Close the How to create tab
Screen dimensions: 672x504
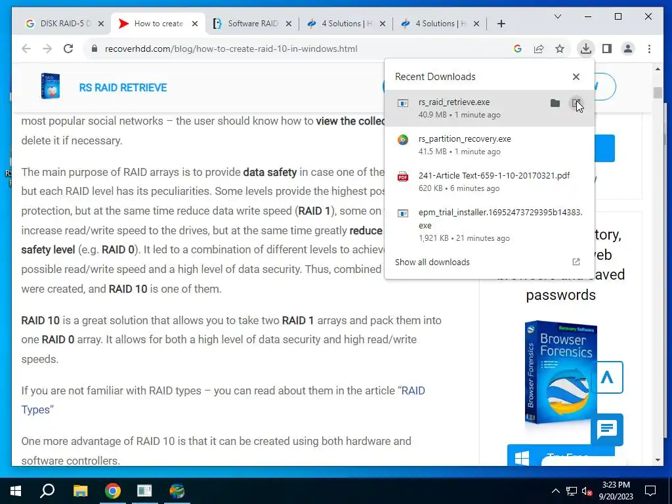point(195,24)
